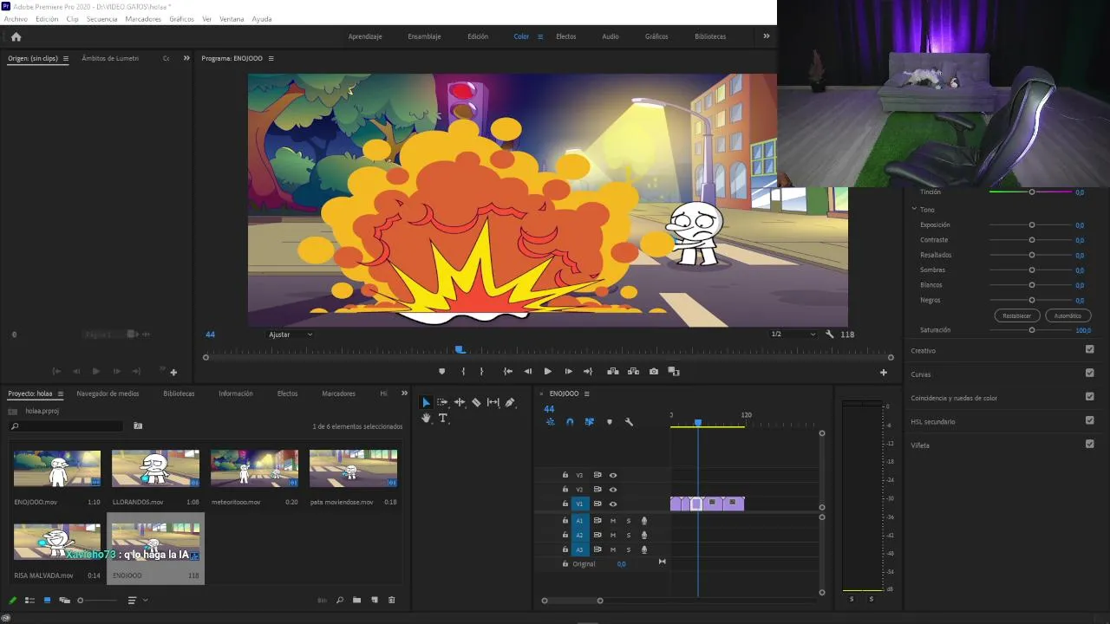Select the Razor tool
The width and height of the screenshot is (1110, 624).
pyautogui.click(x=476, y=402)
